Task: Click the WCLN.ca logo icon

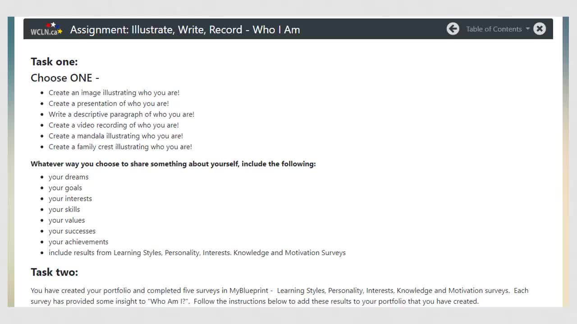Action: click(46, 29)
